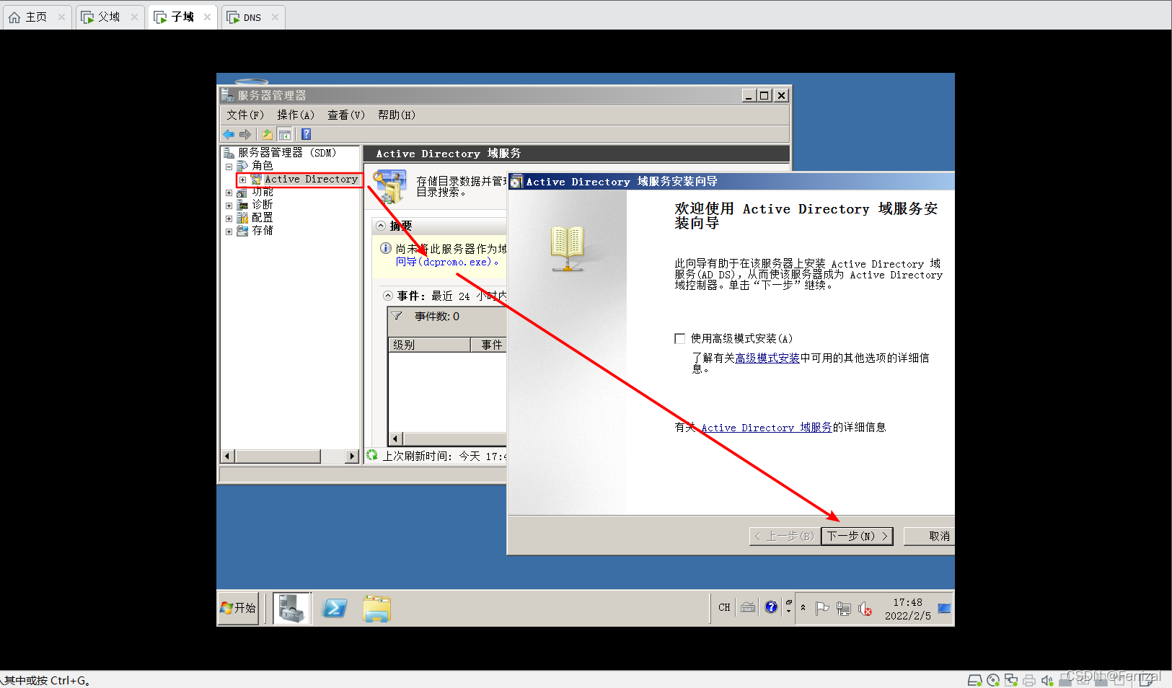Select the 诊断 diagnostics tree node

point(263,205)
